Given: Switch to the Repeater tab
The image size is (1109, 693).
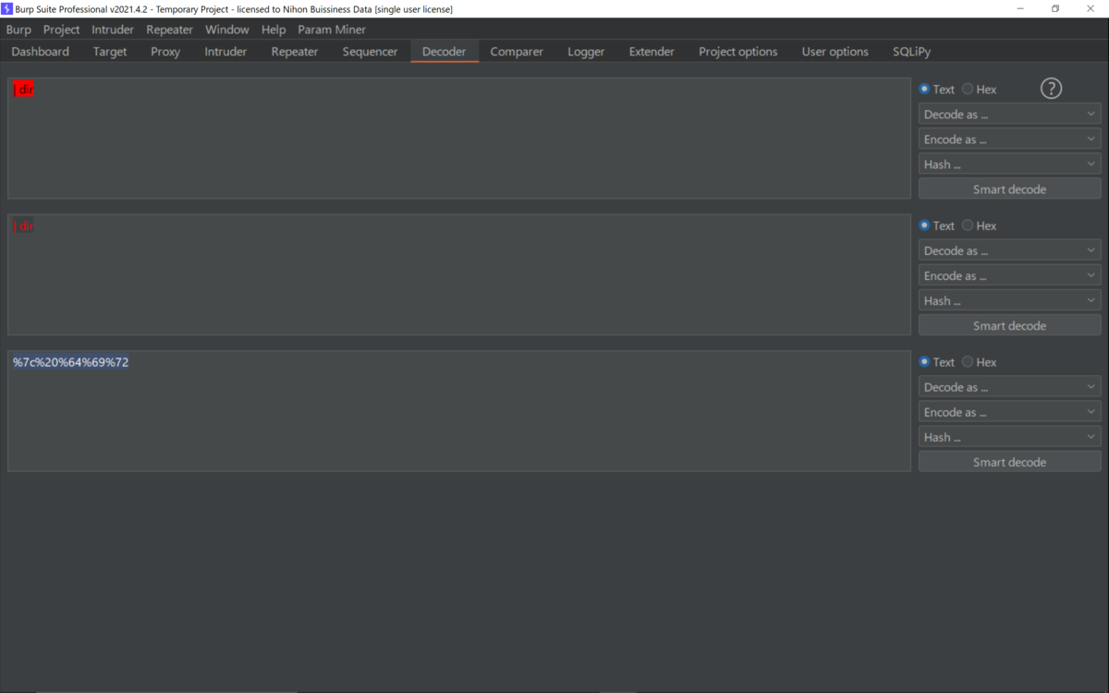Looking at the screenshot, I should click(x=295, y=52).
